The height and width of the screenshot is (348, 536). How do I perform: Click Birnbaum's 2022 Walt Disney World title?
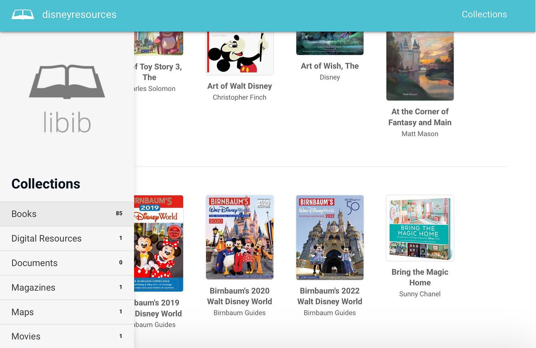pos(330,296)
